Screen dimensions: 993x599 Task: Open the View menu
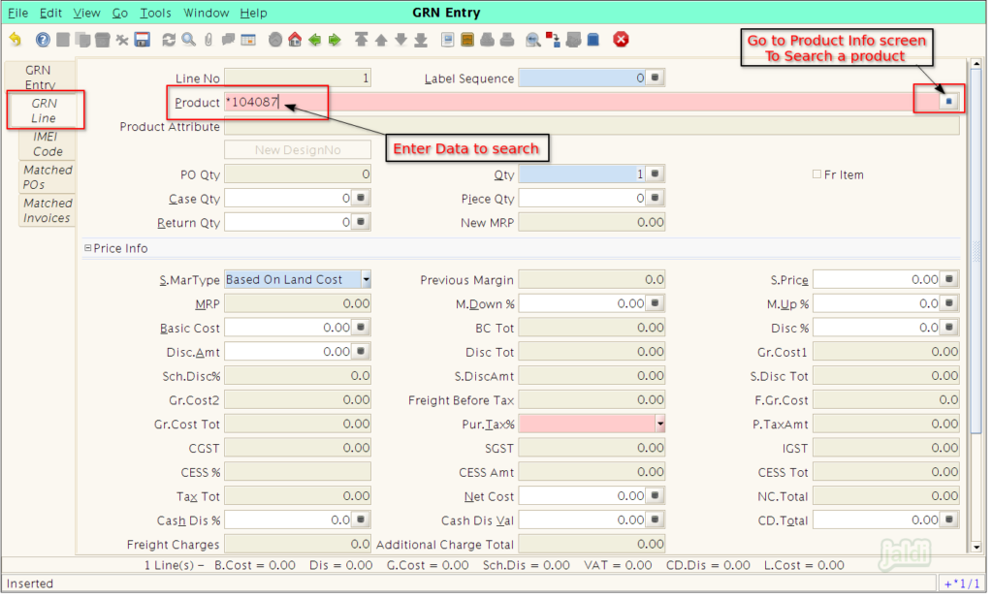86,13
